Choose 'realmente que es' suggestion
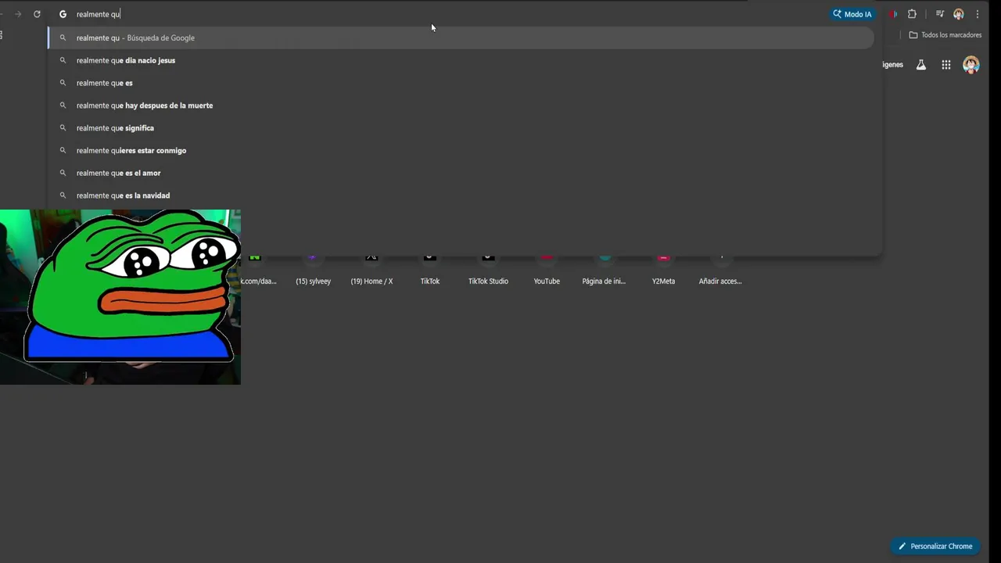The height and width of the screenshot is (563, 1001). click(461, 83)
